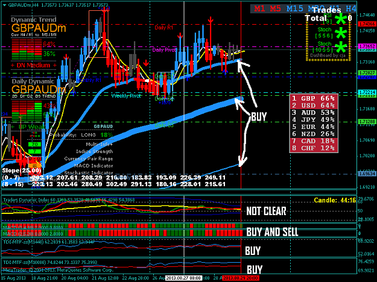Screen dimensions: 377x282
Task: Click the red 64% trend value
Action: click(x=49, y=44)
